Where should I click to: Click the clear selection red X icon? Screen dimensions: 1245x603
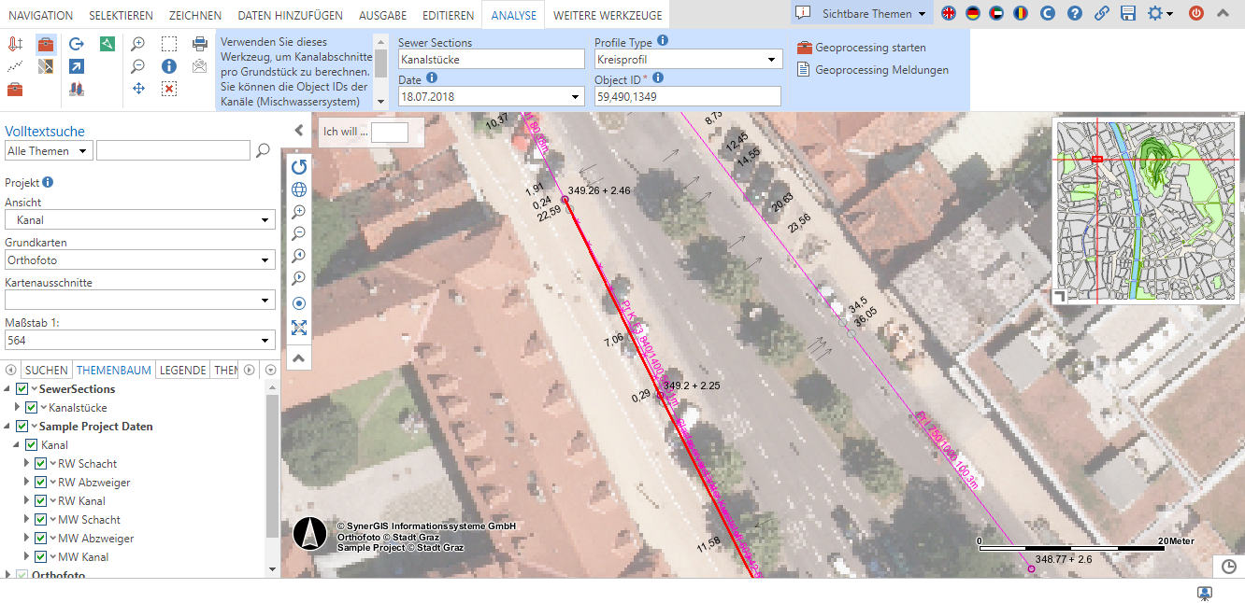pyautogui.click(x=169, y=89)
